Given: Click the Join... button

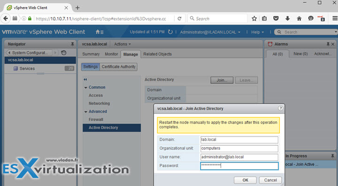Looking at the screenshot, I should click(222, 80).
